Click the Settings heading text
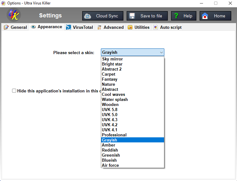The height and width of the screenshot is (181, 237). (x=50, y=16)
